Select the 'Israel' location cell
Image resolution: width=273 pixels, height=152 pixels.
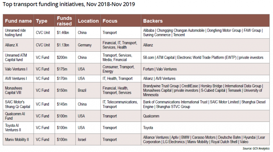pyautogui.click(x=82, y=140)
